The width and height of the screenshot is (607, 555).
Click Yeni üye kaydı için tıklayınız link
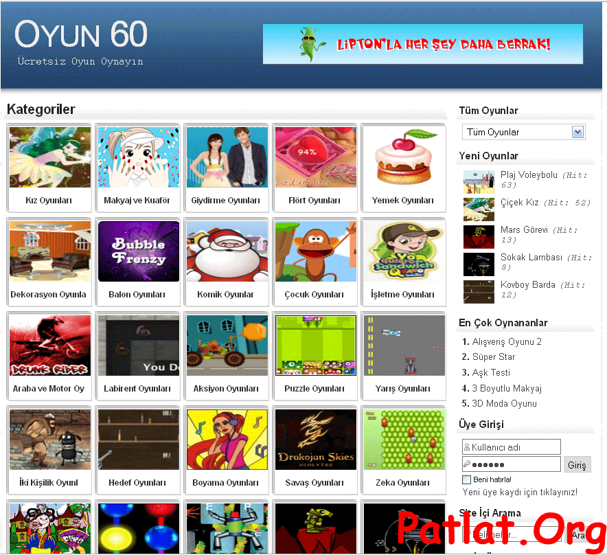520,492
